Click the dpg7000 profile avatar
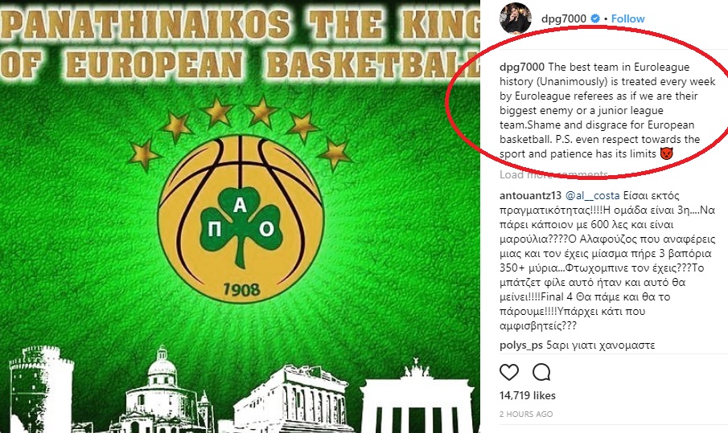The height and width of the screenshot is (433, 728). [515, 18]
